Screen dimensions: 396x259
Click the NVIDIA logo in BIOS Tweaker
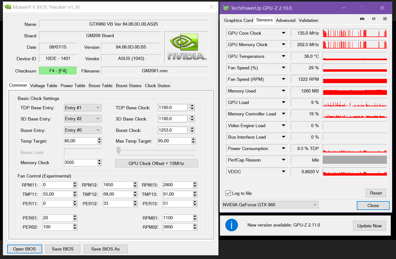(187, 47)
